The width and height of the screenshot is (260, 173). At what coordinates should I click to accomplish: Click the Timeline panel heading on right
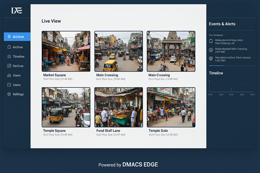(x=216, y=73)
